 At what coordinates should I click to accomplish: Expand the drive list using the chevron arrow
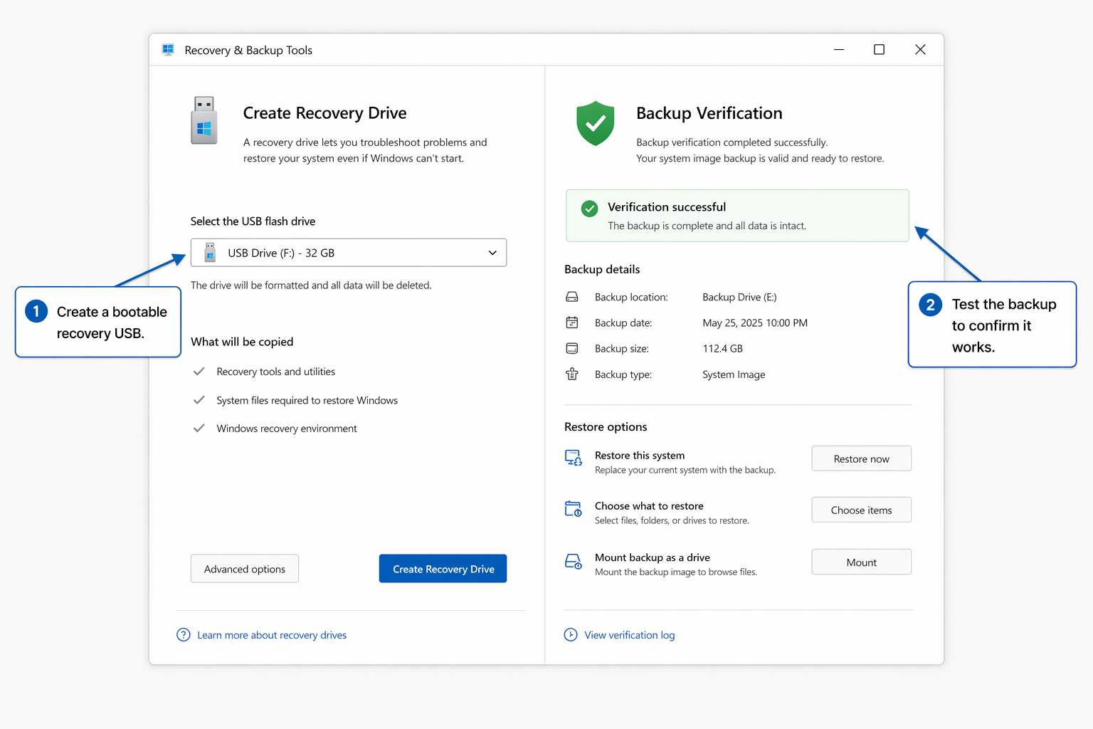tap(492, 253)
